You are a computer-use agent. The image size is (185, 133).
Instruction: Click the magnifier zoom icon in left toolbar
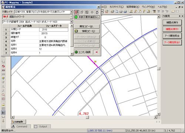[3, 95]
